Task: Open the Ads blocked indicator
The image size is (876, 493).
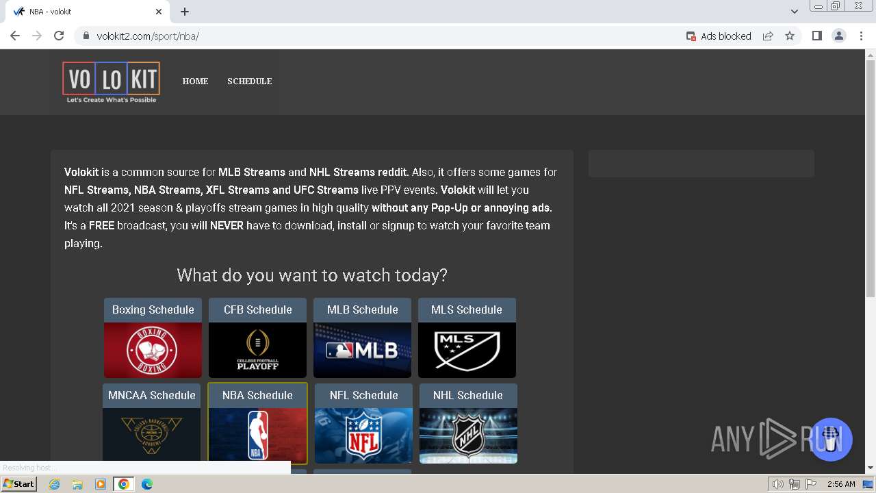Action: click(x=719, y=36)
